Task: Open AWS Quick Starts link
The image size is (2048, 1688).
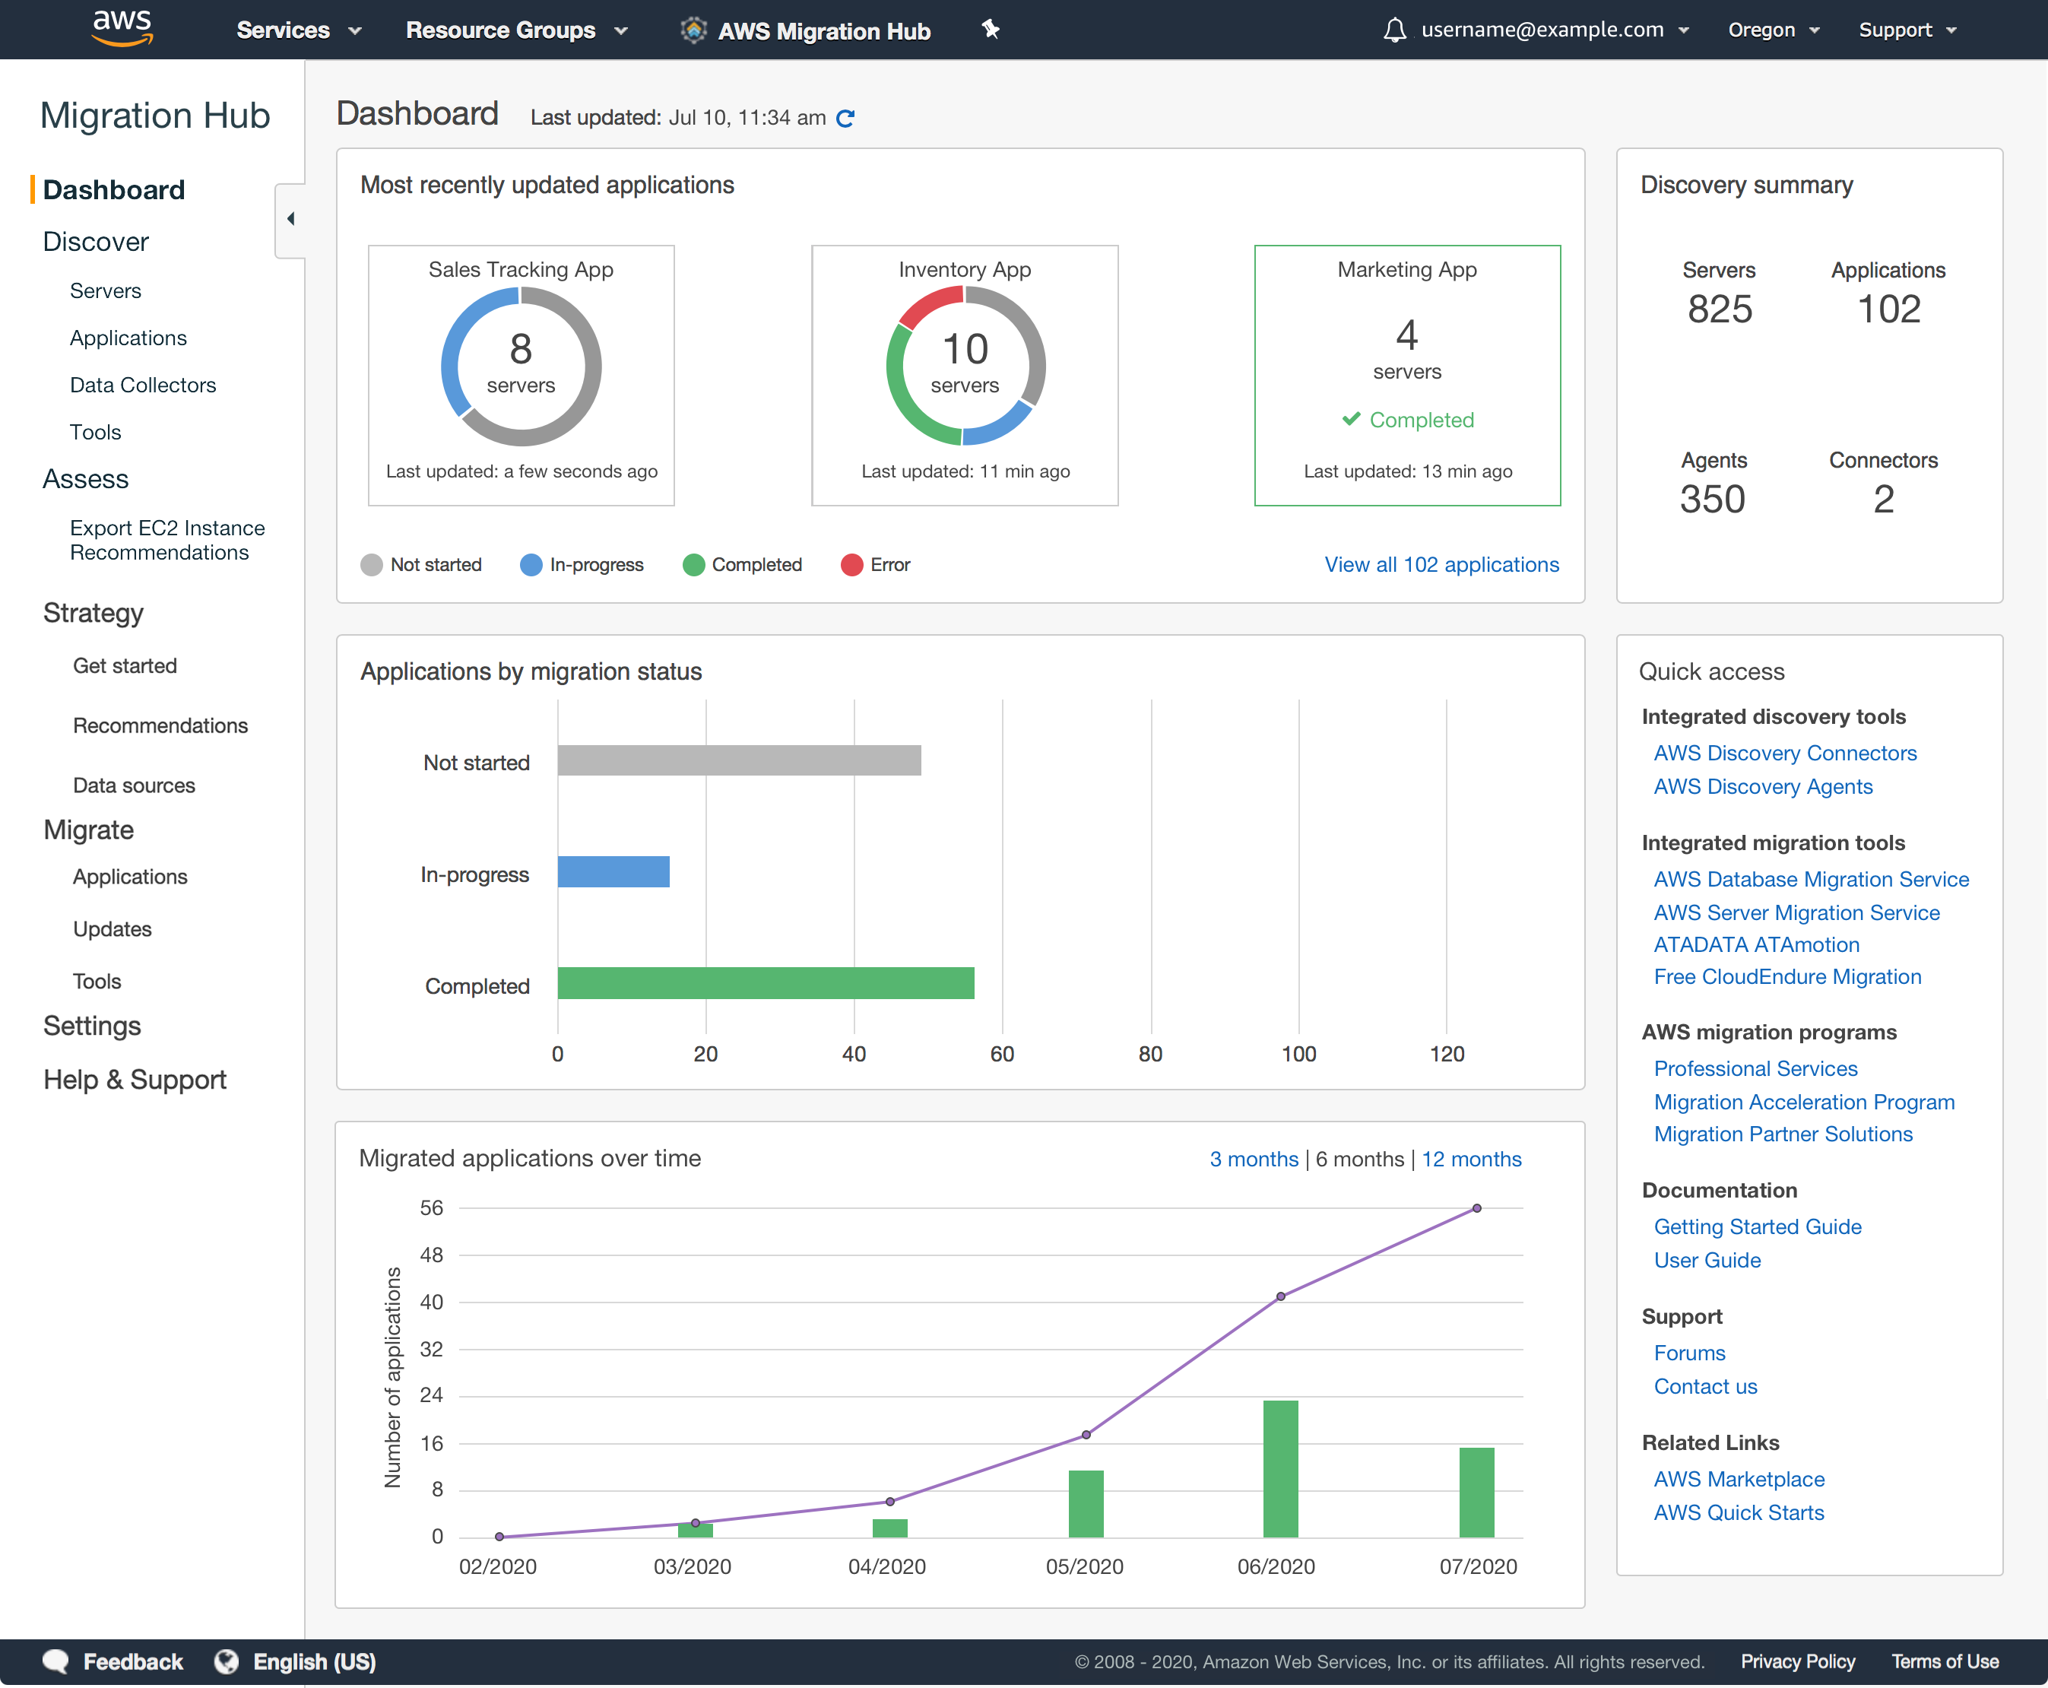Action: pyautogui.click(x=1739, y=1512)
